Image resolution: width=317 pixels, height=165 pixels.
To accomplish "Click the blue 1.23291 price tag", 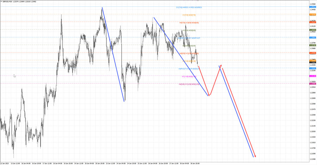I will [x=312, y=68].
